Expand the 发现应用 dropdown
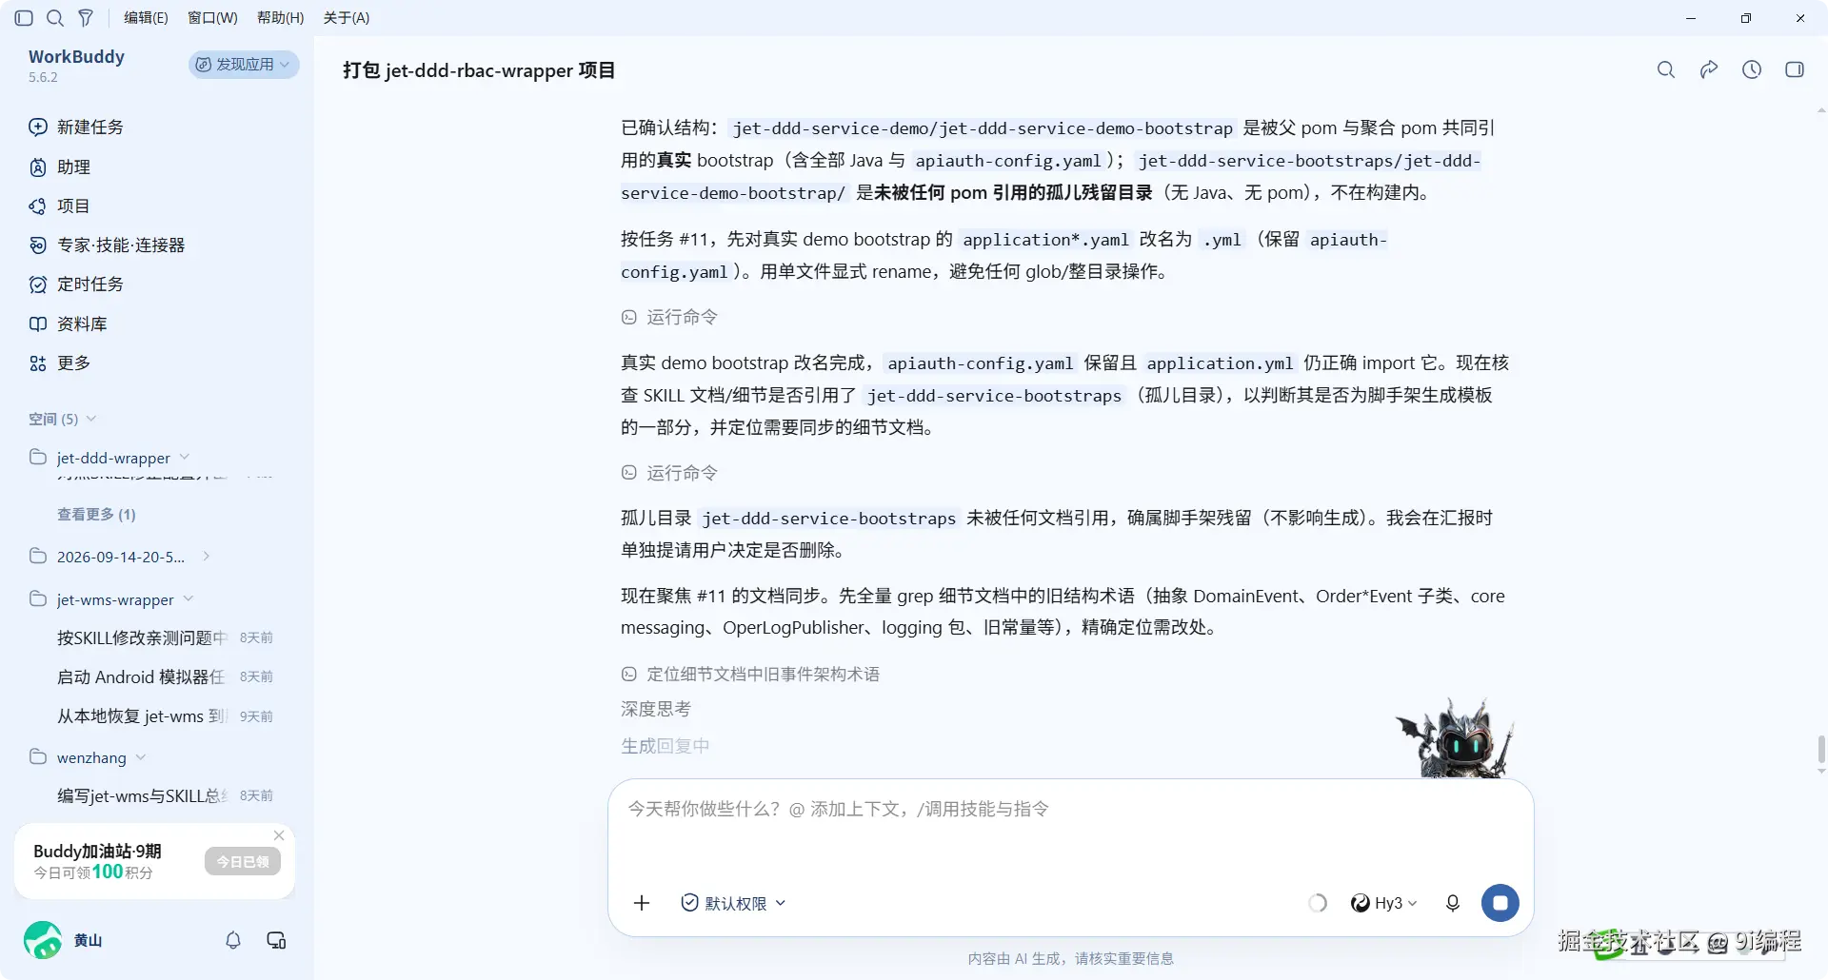 (x=244, y=64)
